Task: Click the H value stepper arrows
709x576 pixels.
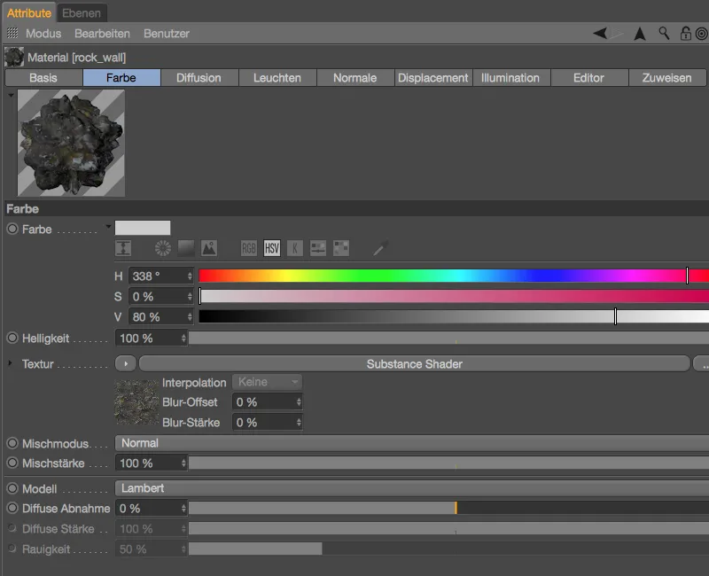Action: click(x=190, y=276)
